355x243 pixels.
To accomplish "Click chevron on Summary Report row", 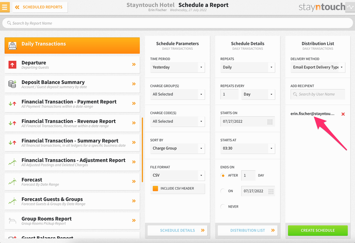I will (x=134, y=142).
